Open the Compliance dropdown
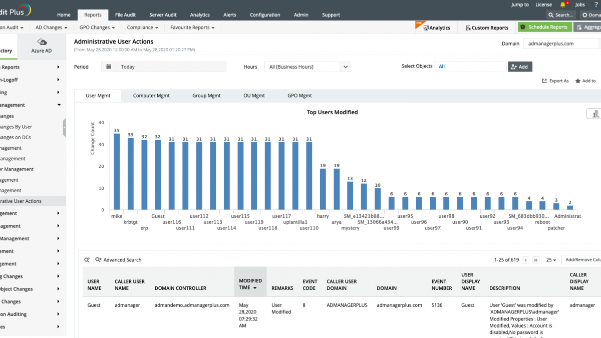 coord(143,28)
